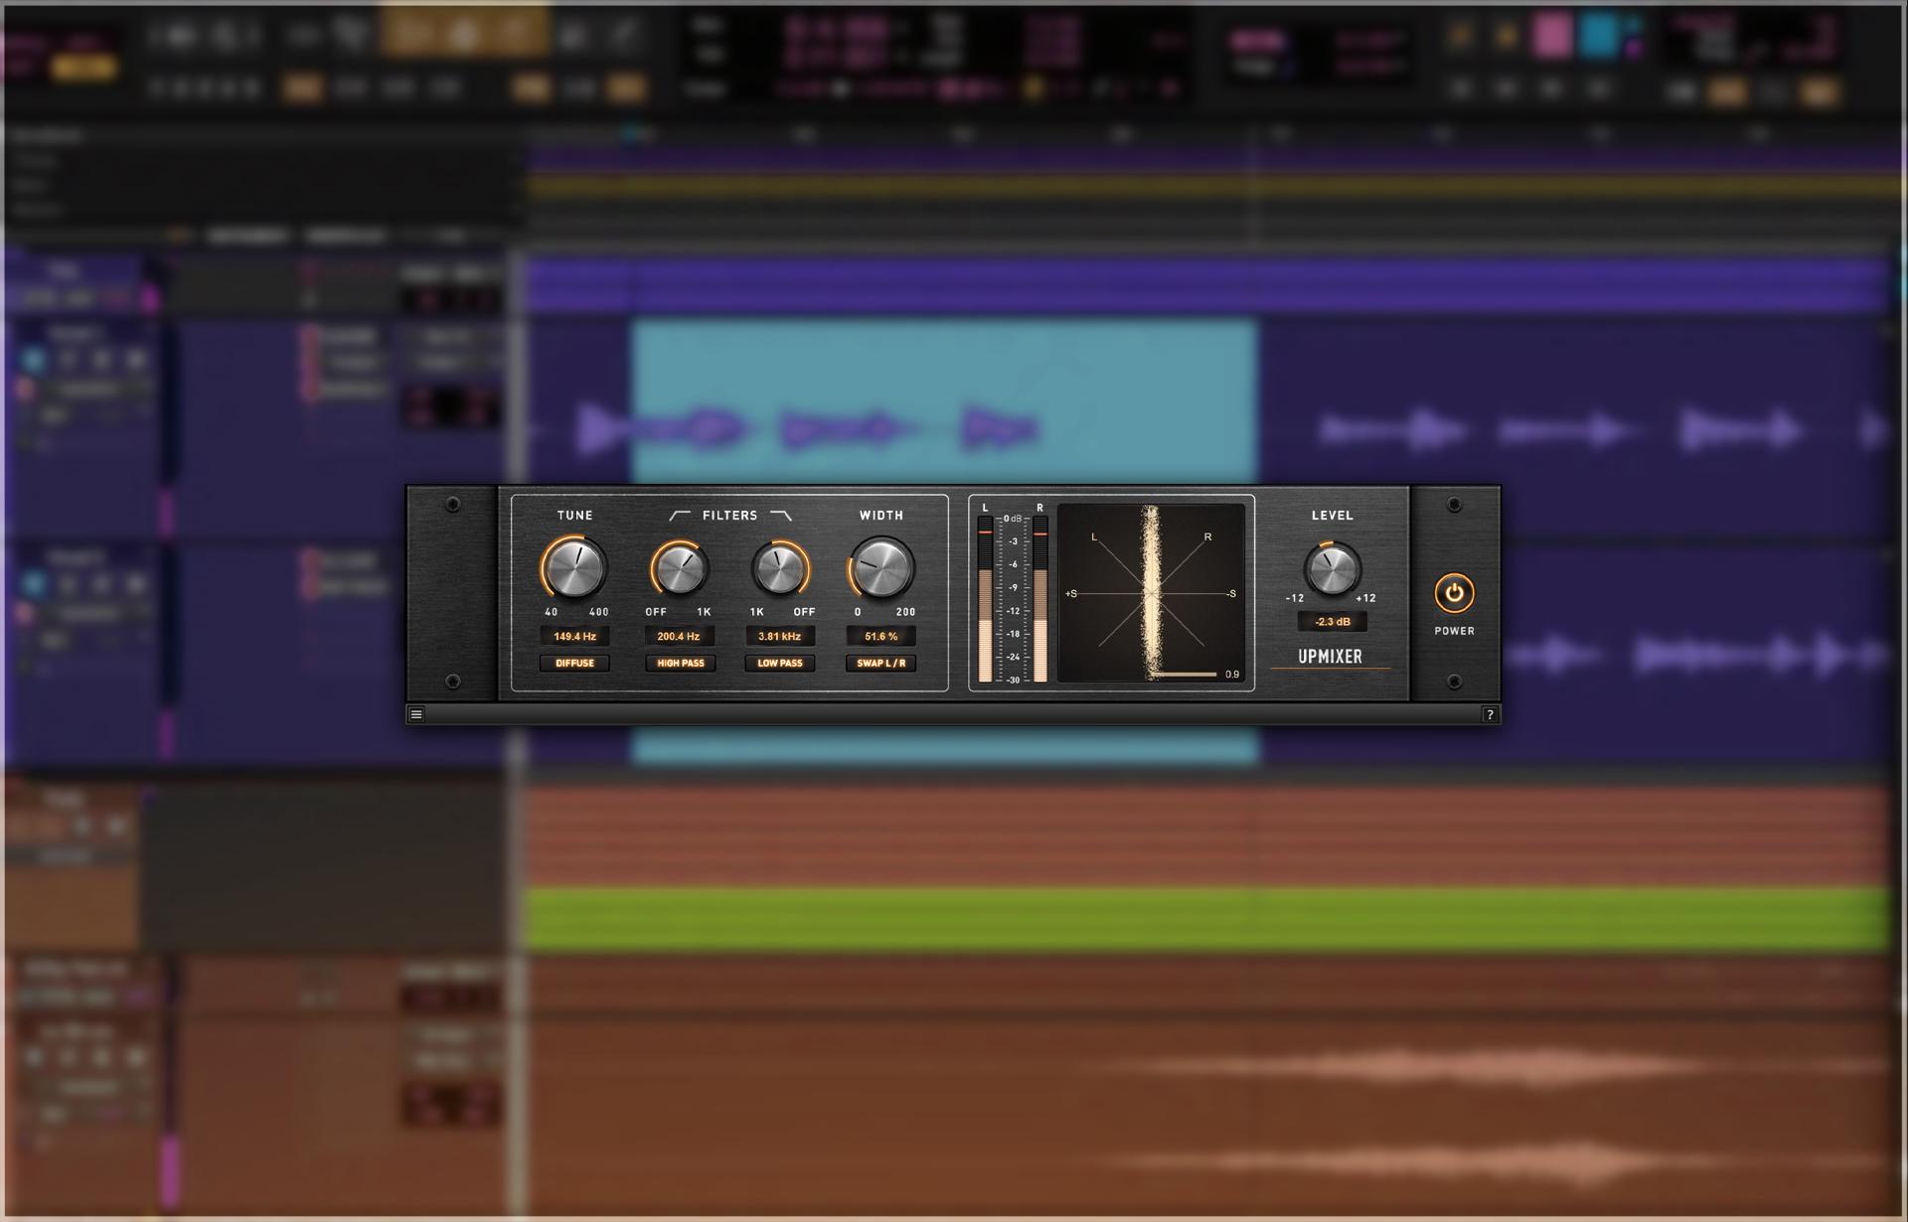Toggle the LOW PASS filter button

click(780, 663)
